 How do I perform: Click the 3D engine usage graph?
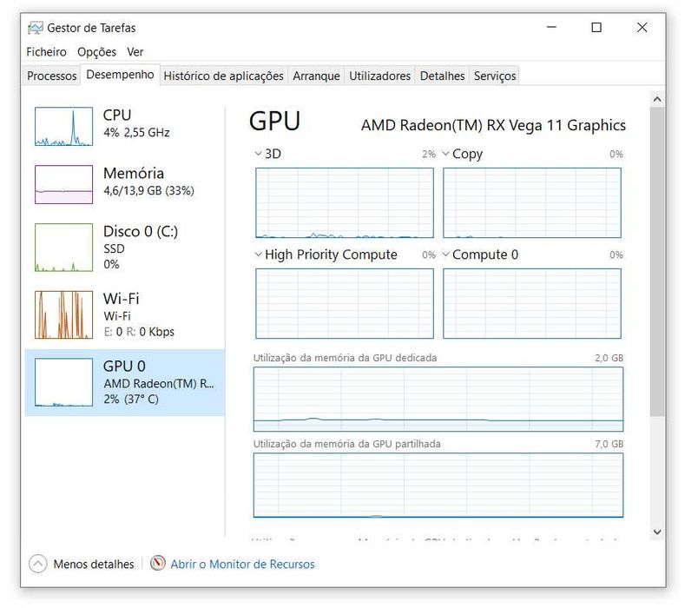tap(345, 202)
